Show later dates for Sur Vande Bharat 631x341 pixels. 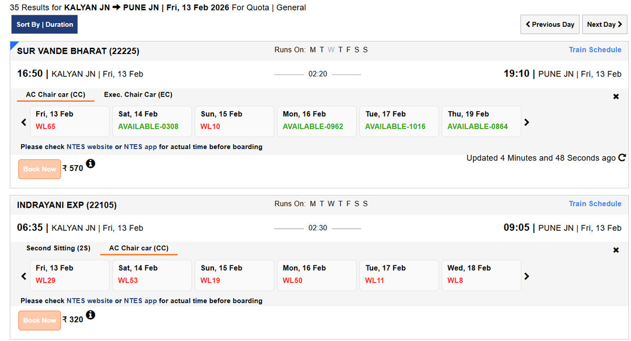pos(526,122)
